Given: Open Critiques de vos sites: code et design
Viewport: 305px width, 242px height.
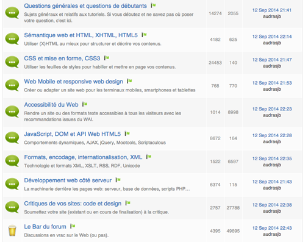Looking at the screenshot, I should 73,204.
